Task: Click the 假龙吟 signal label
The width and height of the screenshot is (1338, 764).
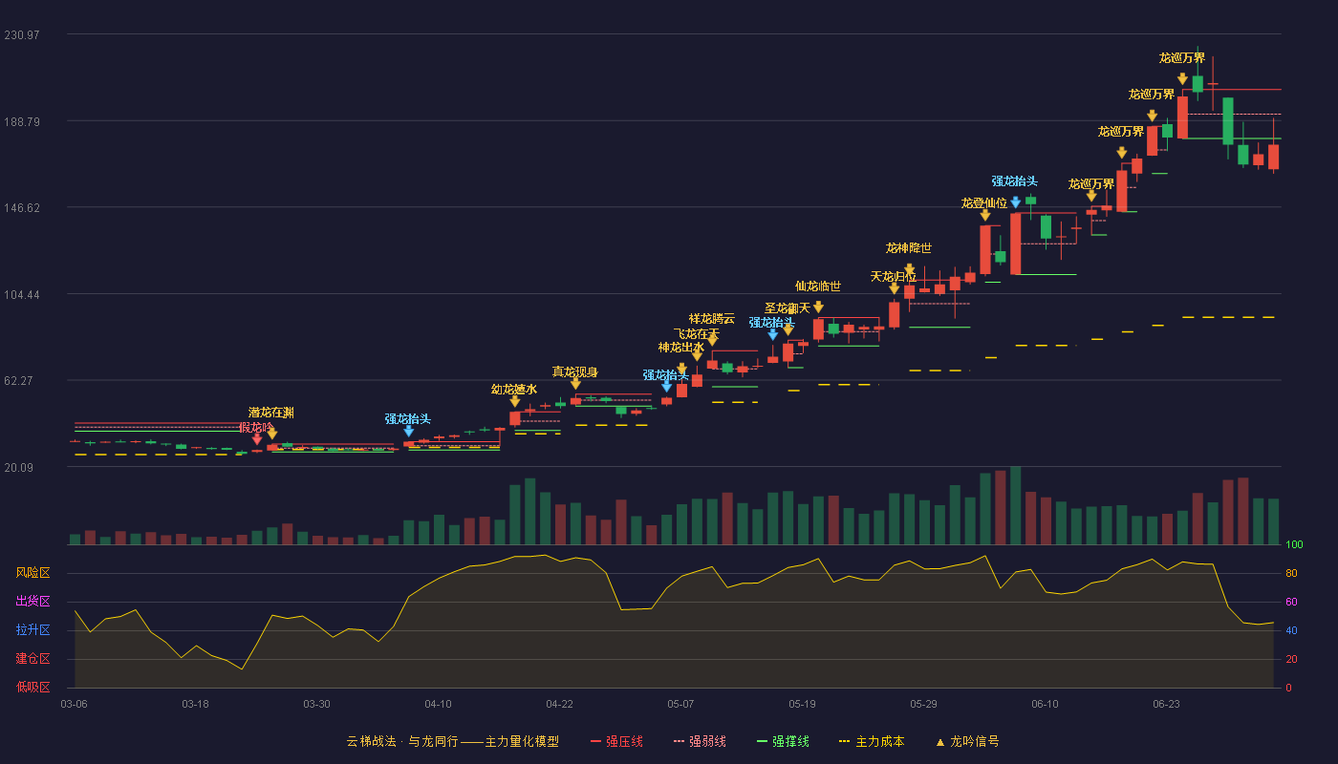Action: (256, 427)
